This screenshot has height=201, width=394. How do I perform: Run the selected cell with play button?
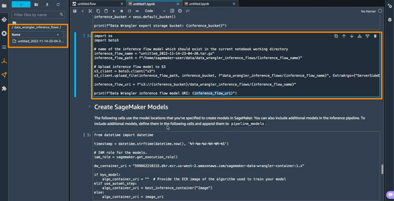point(114,11)
